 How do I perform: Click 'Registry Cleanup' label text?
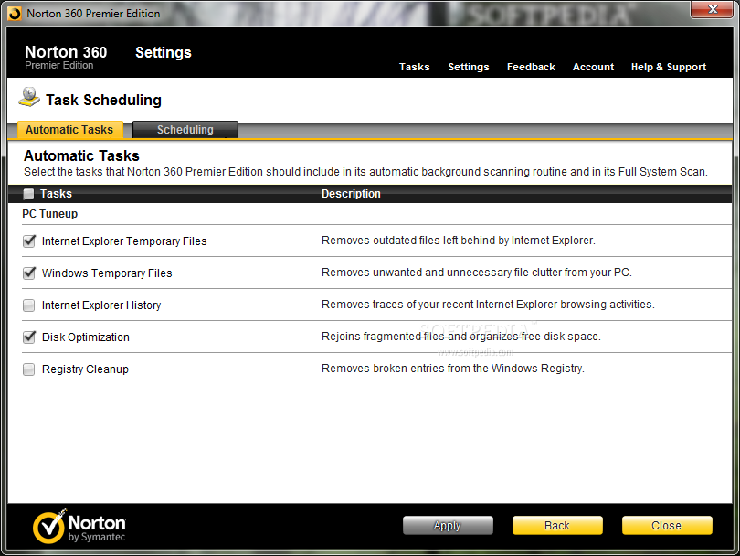pos(85,369)
